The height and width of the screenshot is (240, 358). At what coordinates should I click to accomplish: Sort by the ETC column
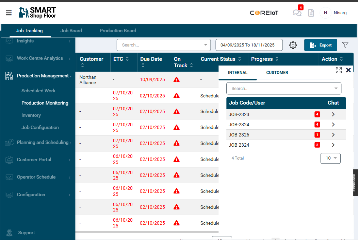127,59
